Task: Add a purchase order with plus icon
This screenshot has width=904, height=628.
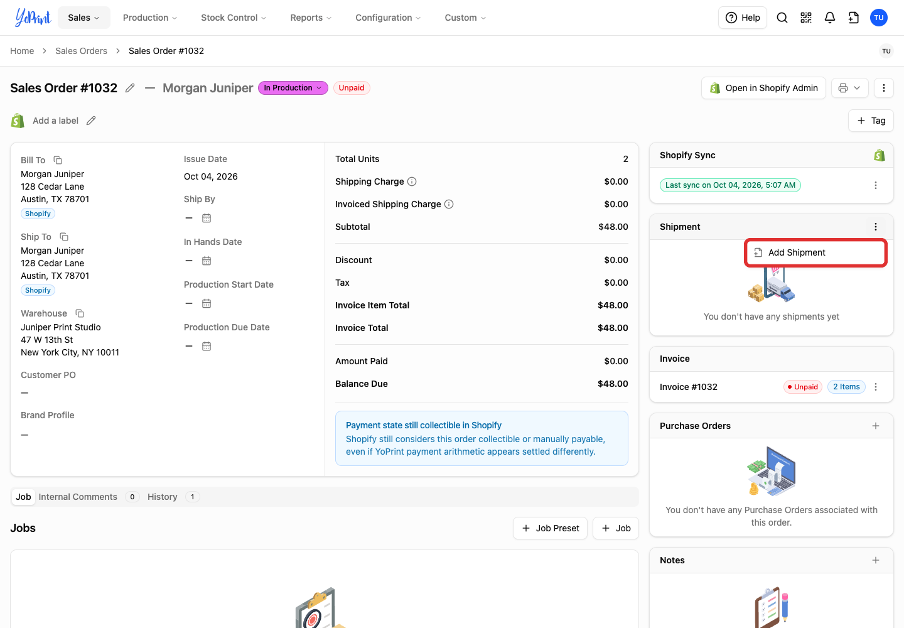Action: click(876, 426)
